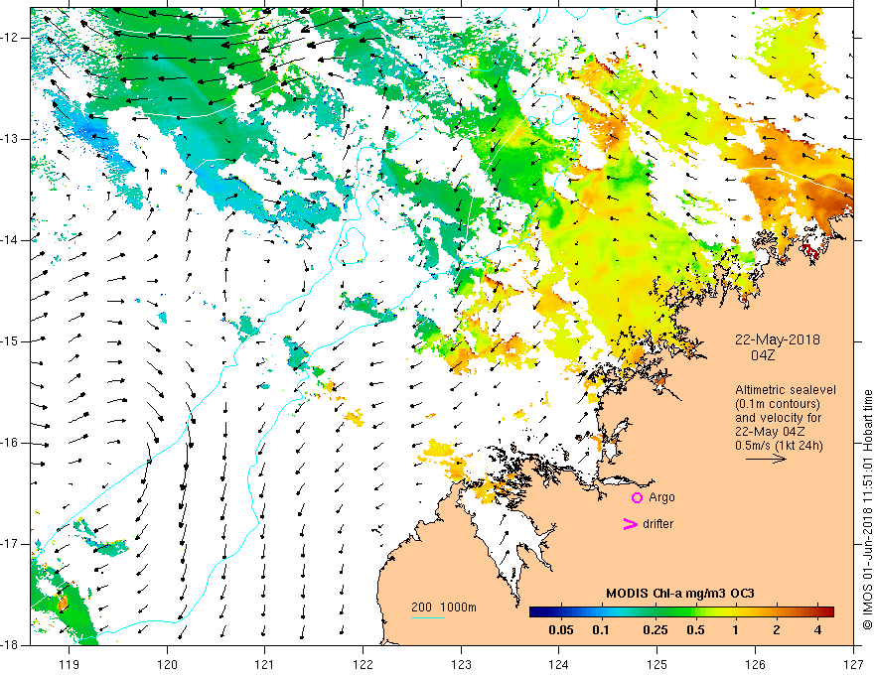Click the longitude axis label "124"
This screenshot has width=874, height=675.
coord(559,664)
